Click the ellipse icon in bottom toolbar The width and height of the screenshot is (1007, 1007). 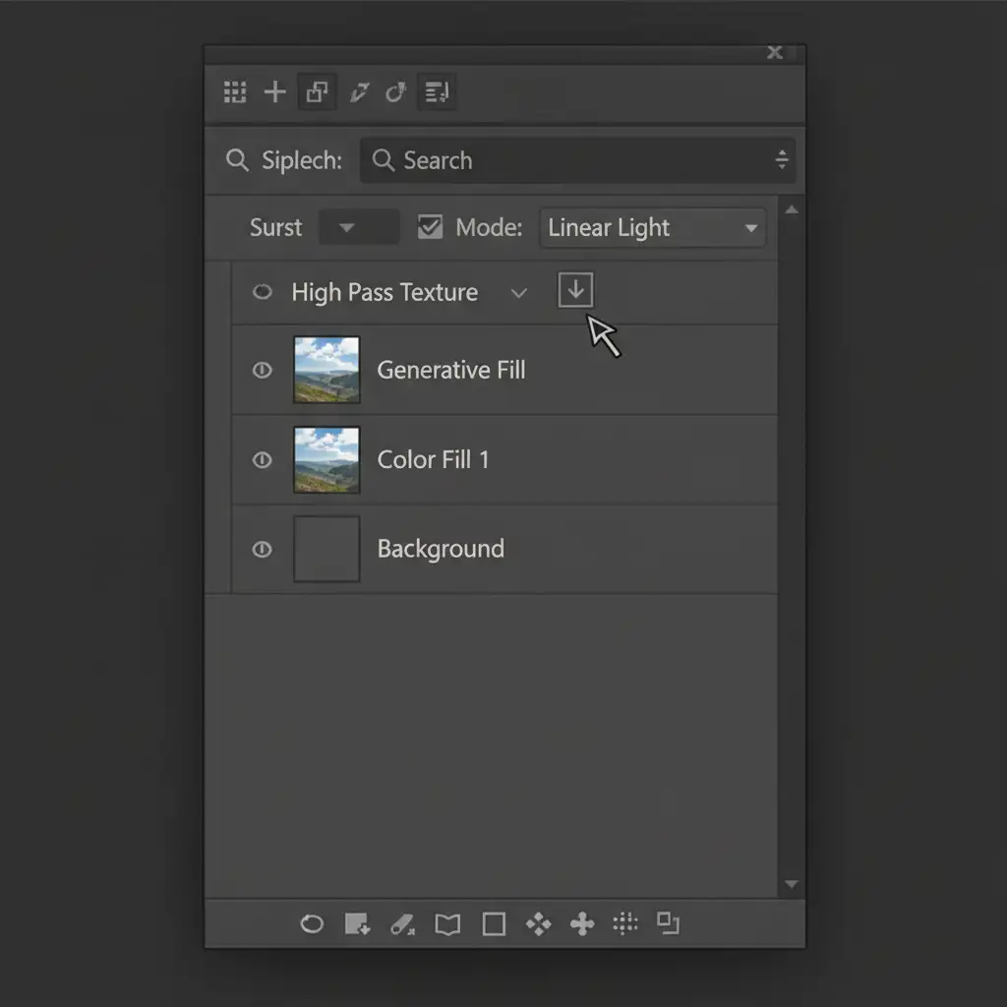pyautogui.click(x=312, y=924)
